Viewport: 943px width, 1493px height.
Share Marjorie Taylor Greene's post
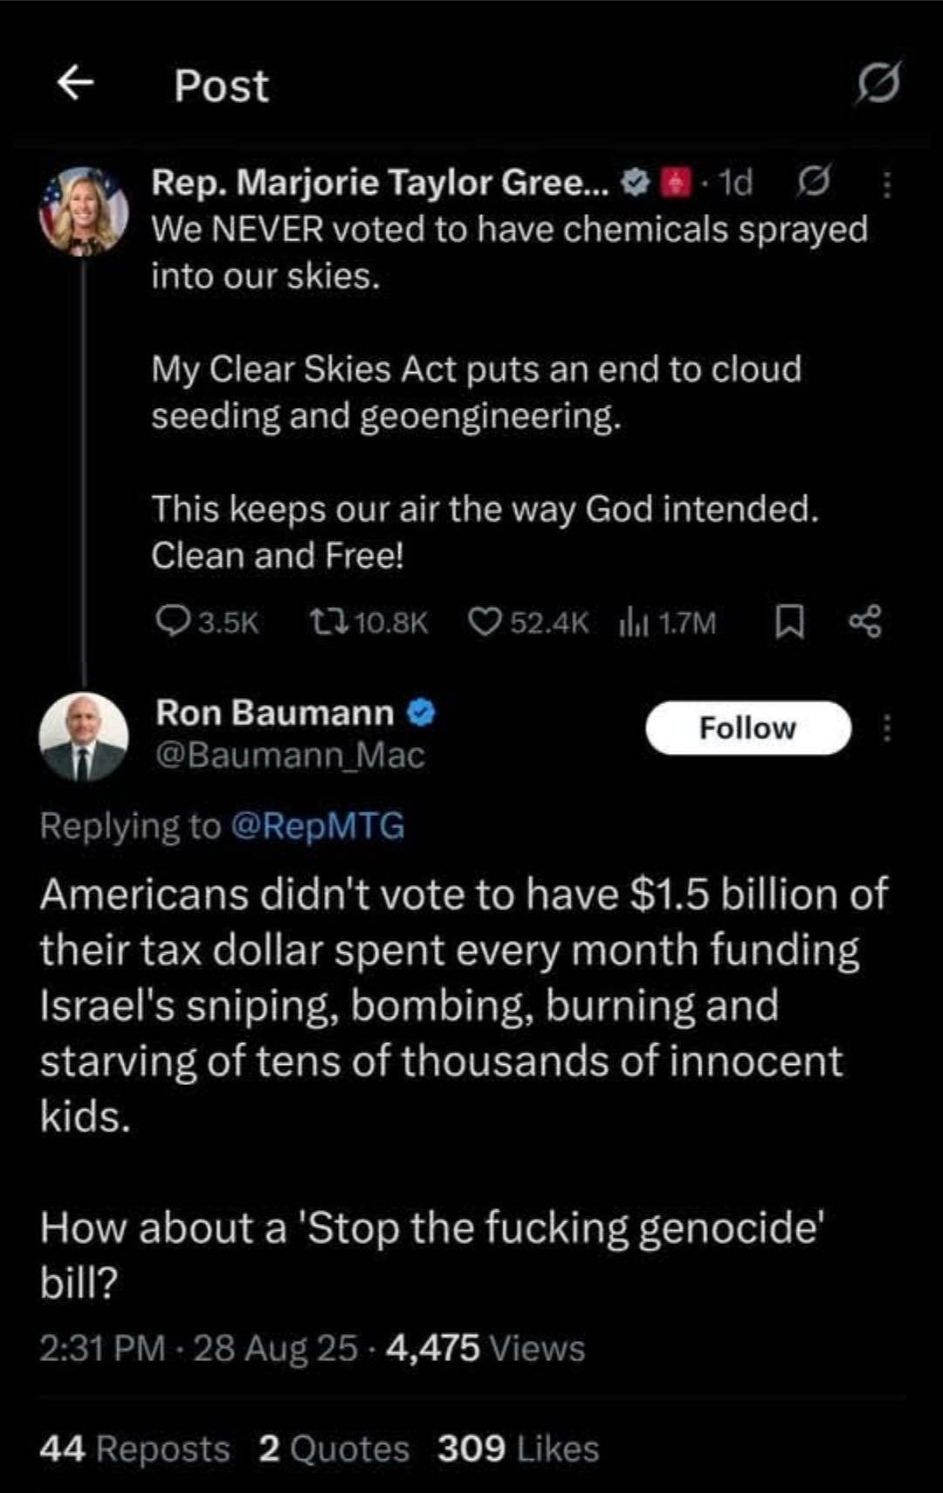click(865, 622)
